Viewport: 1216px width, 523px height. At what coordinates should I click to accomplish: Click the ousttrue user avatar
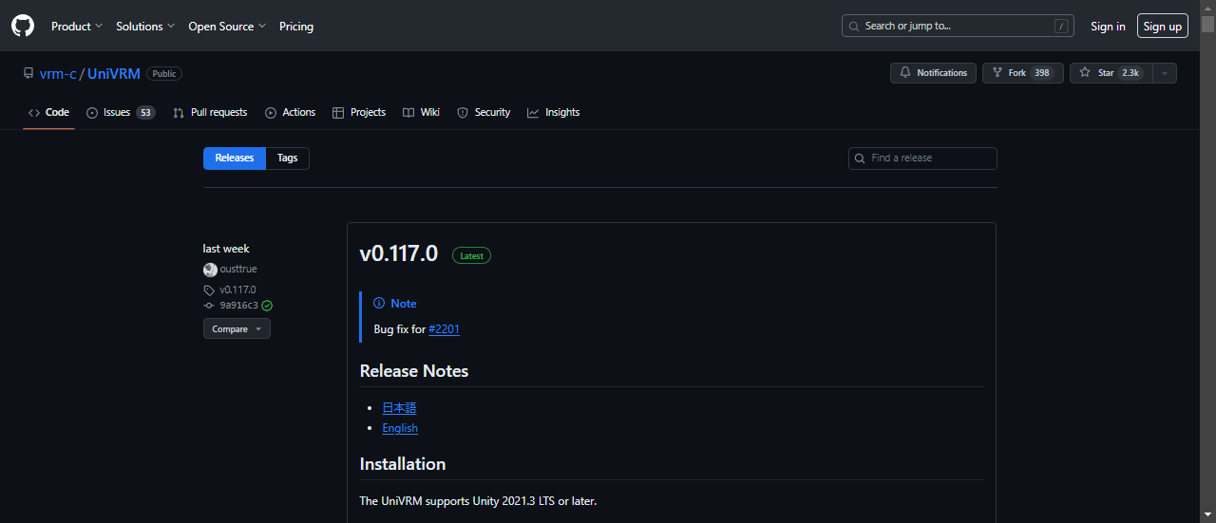(x=210, y=270)
